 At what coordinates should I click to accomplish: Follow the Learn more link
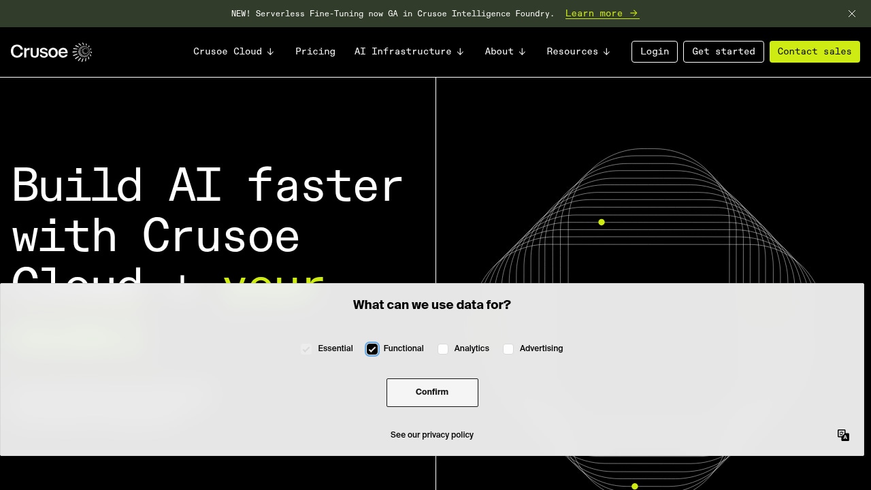click(602, 14)
